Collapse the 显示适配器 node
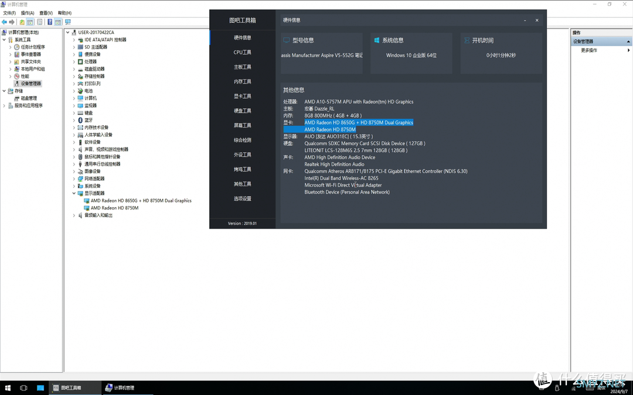The image size is (633, 395). [74, 194]
